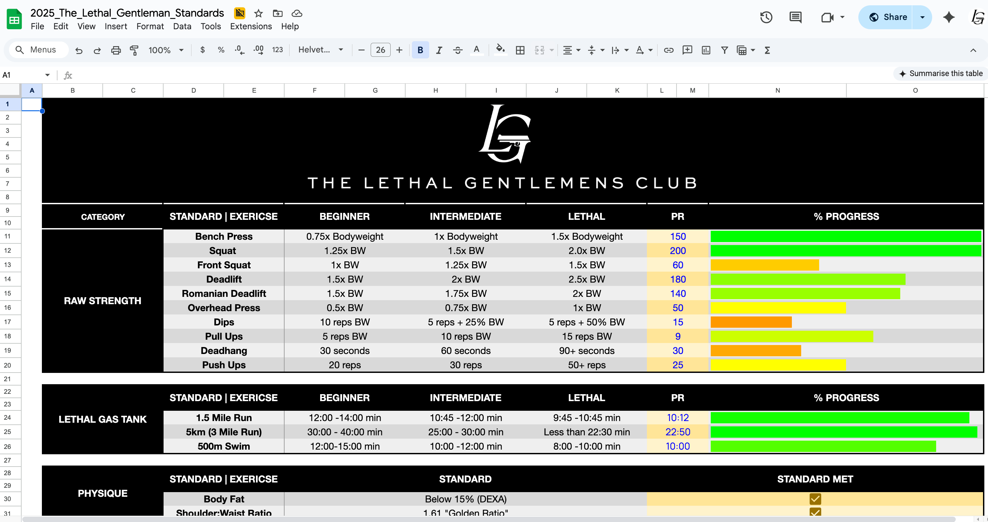Toggle the Body Fat standard met checkbox
Viewport: 988px width, 522px height.
click(x=815, y=499)
